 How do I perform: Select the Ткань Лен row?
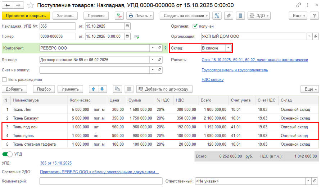pyautogui.click(x=160, y=109)
